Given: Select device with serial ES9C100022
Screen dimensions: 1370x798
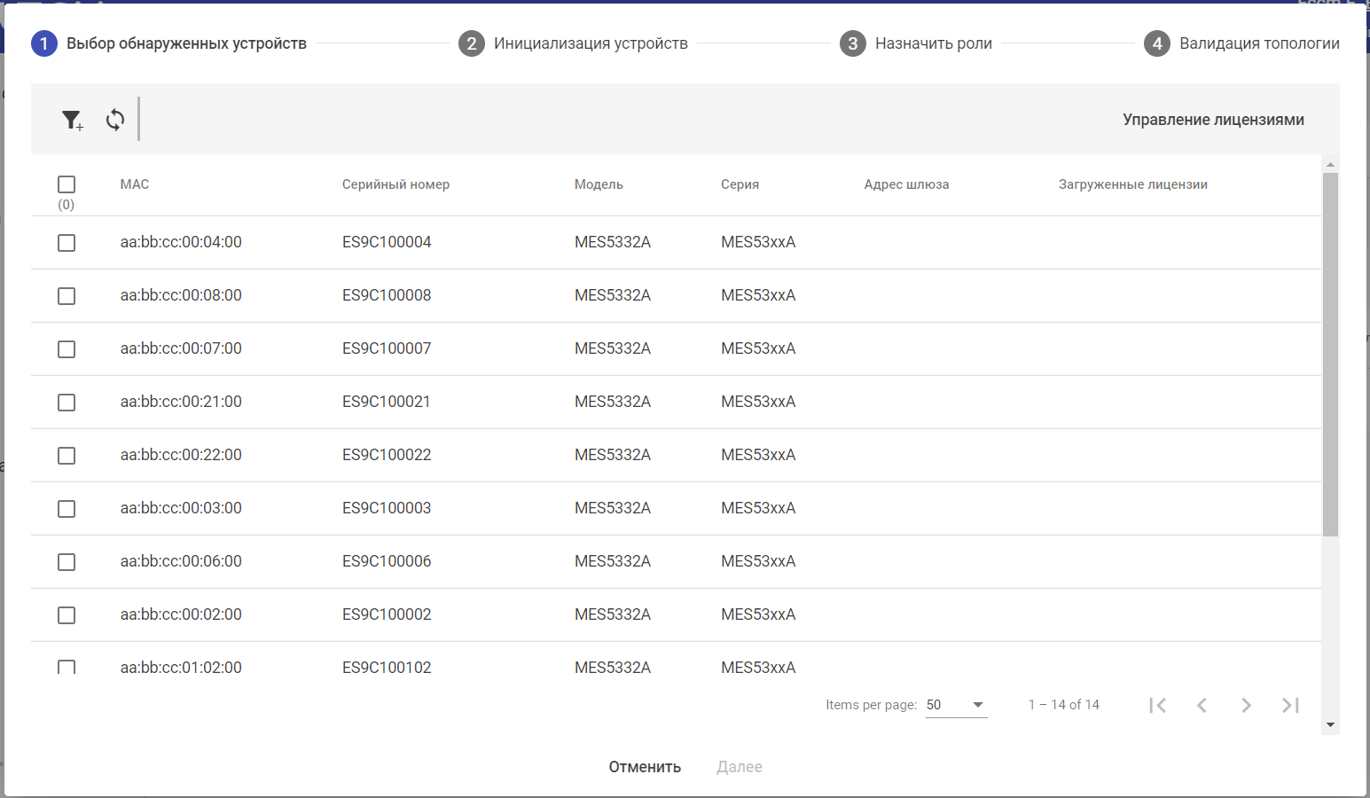Looking at the screenshot, I should 67,456.
